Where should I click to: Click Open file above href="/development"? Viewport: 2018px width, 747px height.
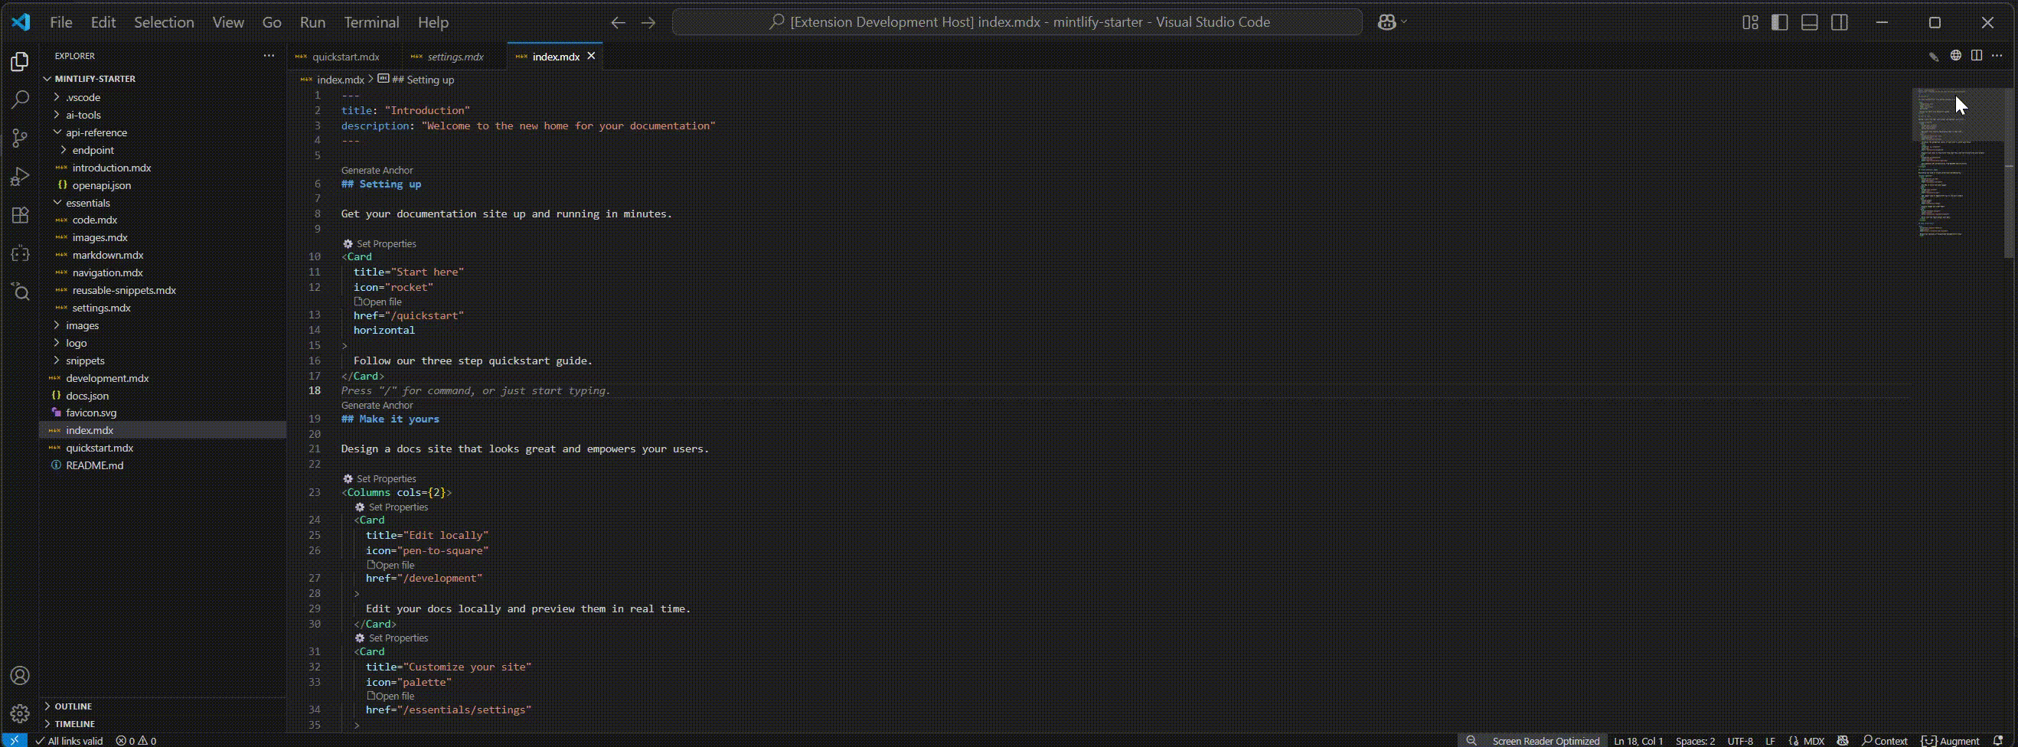click(390, 565)
